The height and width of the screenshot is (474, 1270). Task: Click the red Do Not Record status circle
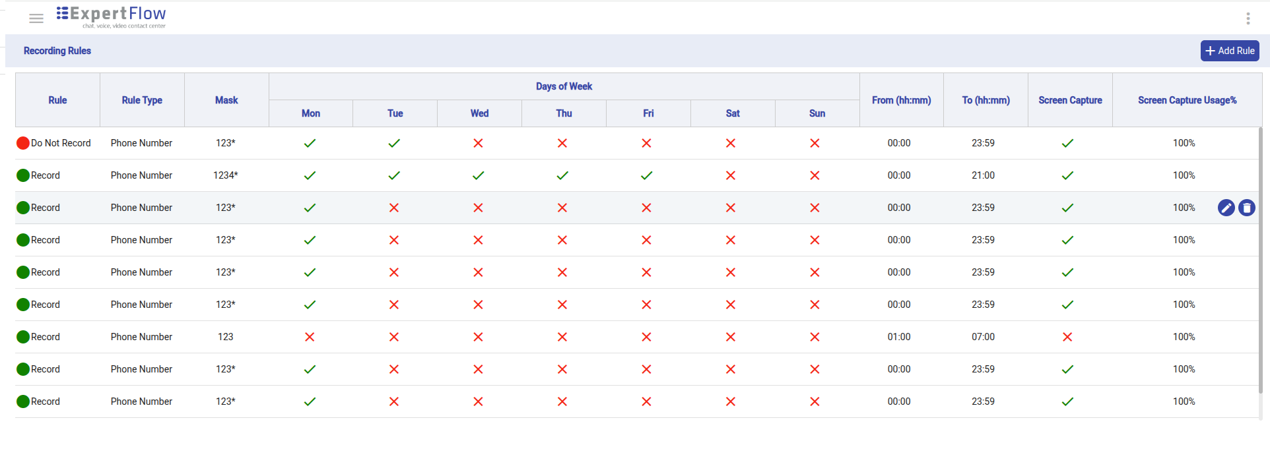pos(23,143)
